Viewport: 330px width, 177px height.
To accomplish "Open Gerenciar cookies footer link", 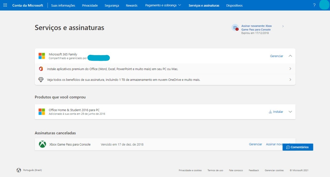I will [x=274, y=170].
